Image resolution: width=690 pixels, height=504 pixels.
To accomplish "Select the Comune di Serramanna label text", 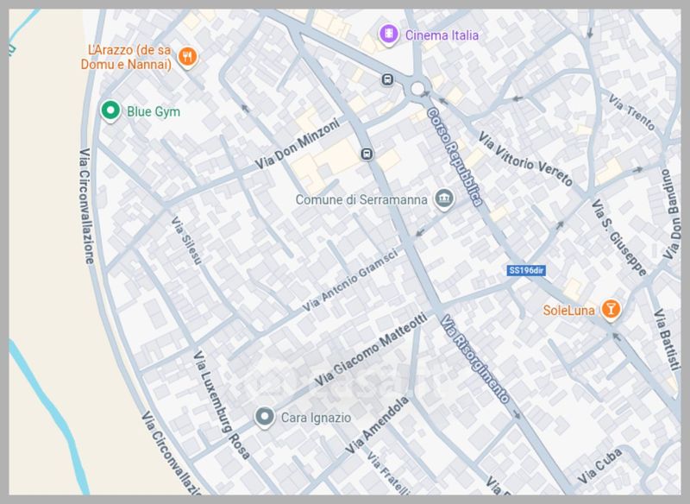I will tap(361, 200).
